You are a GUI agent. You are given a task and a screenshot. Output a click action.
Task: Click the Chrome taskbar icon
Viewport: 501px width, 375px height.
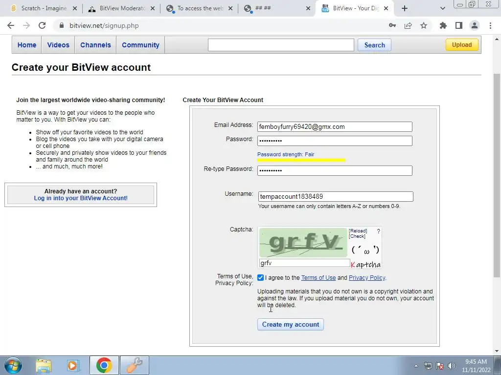104,365
